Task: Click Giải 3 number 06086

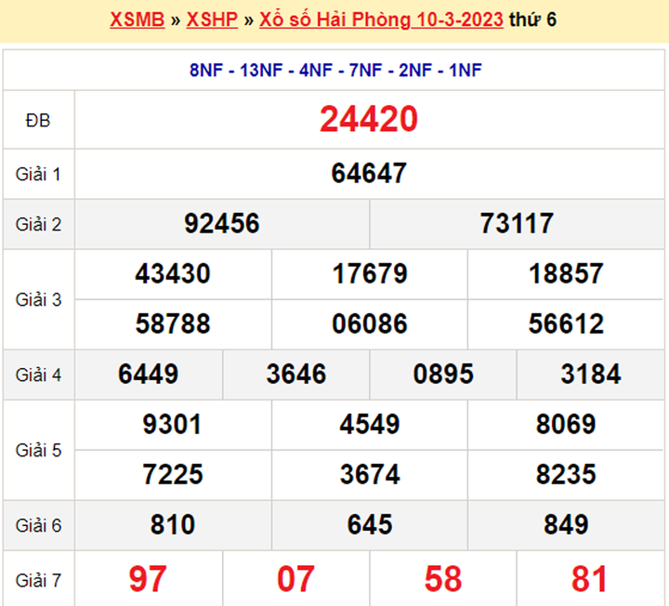Action: (x=369, y=323)
